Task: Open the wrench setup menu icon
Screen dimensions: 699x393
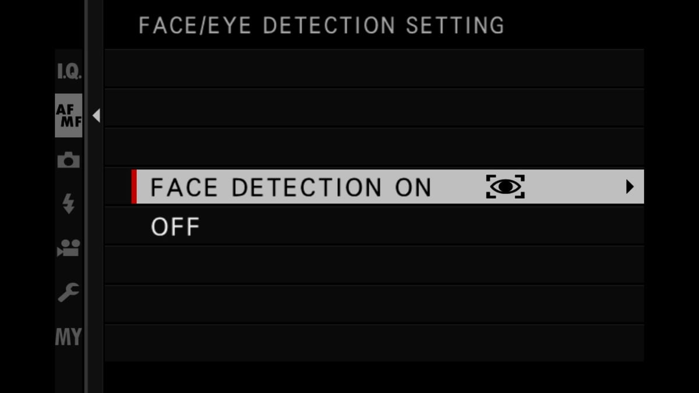Action: [x=68, y=292]
